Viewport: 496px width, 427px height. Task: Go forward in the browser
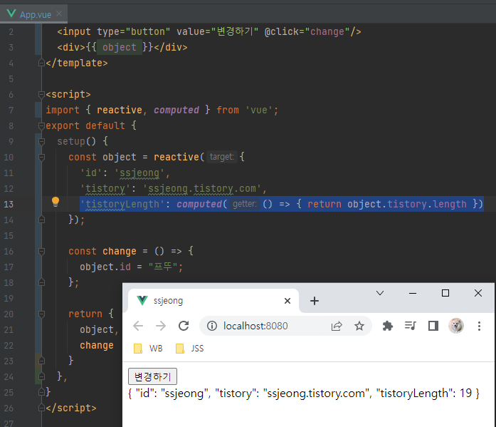click(161, 326)
